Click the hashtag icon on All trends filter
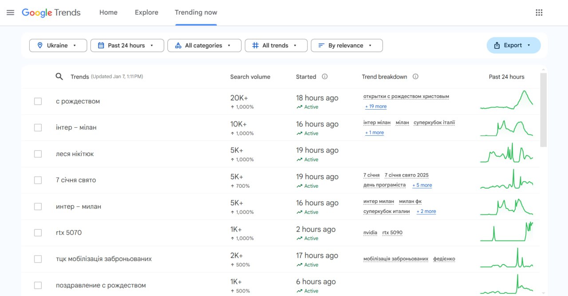The image size is (568, 296). pyautogui.click(x=255, y=45)
